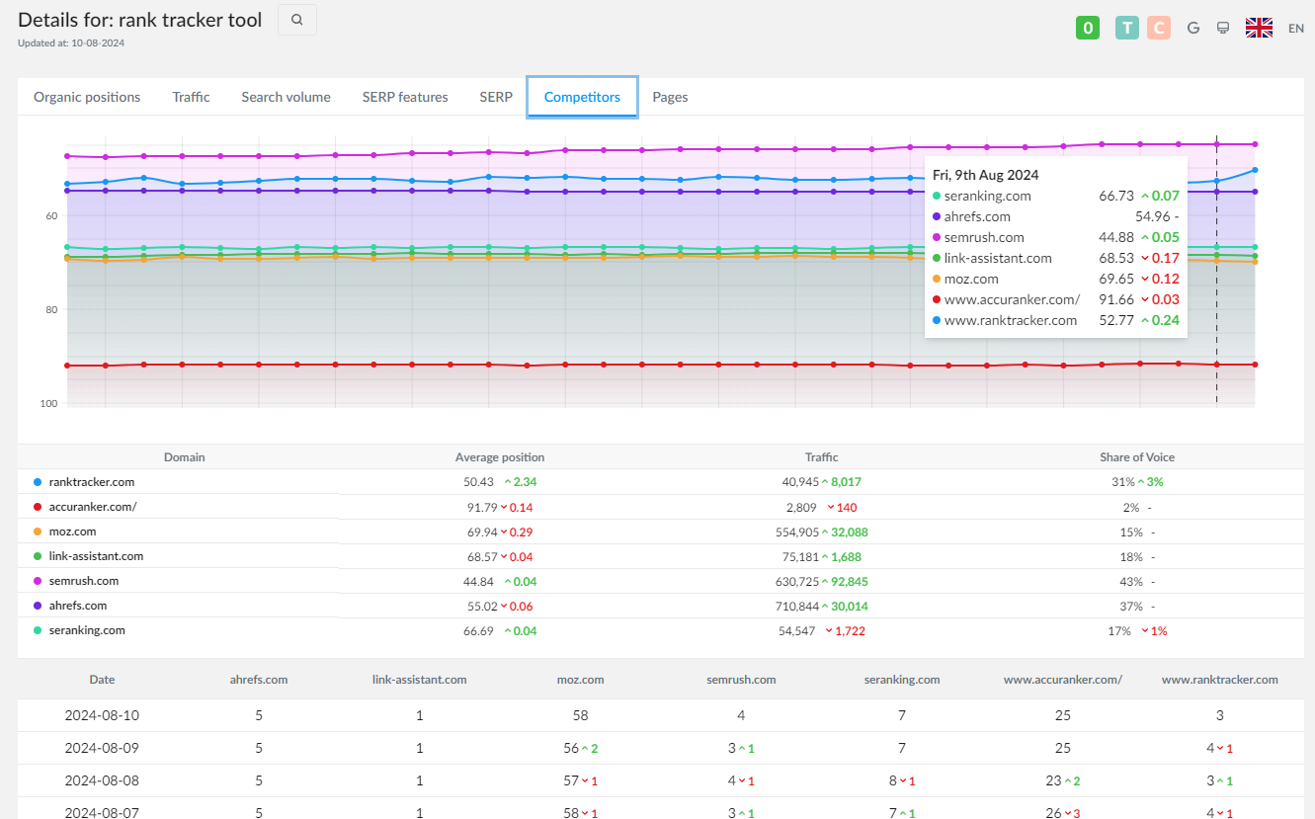
Task: Click the Average position column header
Action: point(500,457)
